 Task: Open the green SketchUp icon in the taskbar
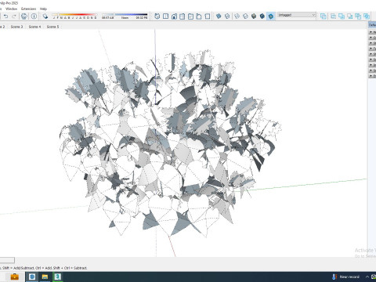coord(57,277)
